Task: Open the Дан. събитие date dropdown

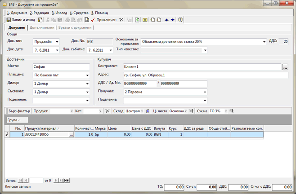Action: pyautogui.click(x=111, y=50)
